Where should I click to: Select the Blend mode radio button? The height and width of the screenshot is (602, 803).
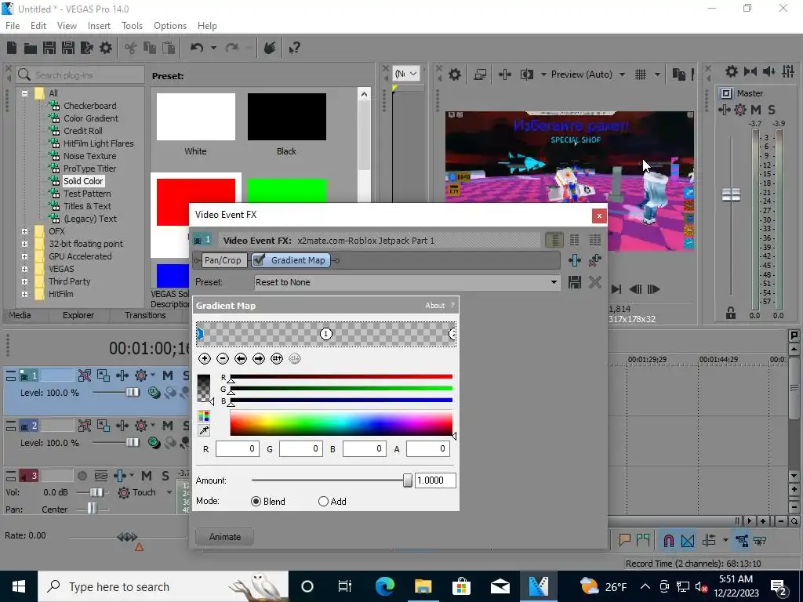tap(256, 502)
